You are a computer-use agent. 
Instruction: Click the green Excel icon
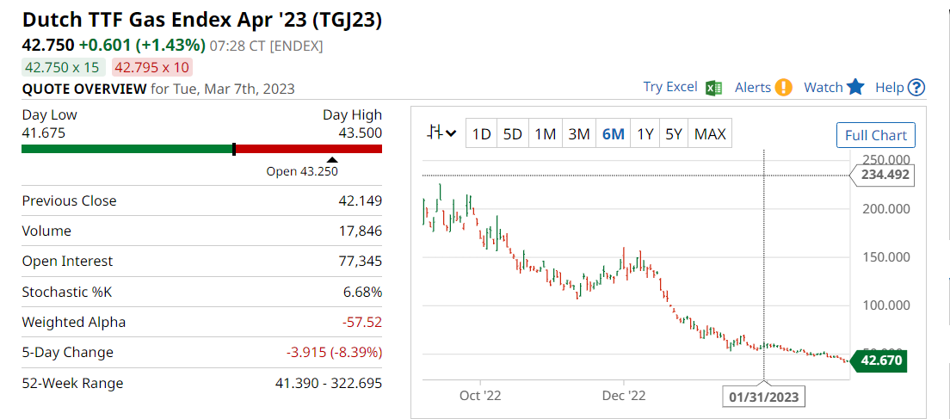(x=714, y=88)
